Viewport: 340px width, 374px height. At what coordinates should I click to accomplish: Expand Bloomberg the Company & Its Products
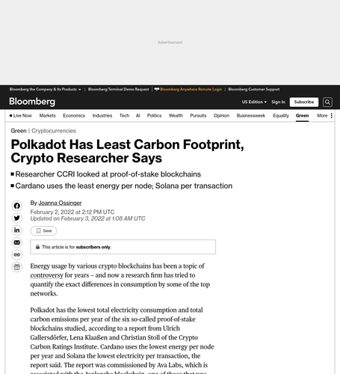pyautogui.click(x=46, y=89)
